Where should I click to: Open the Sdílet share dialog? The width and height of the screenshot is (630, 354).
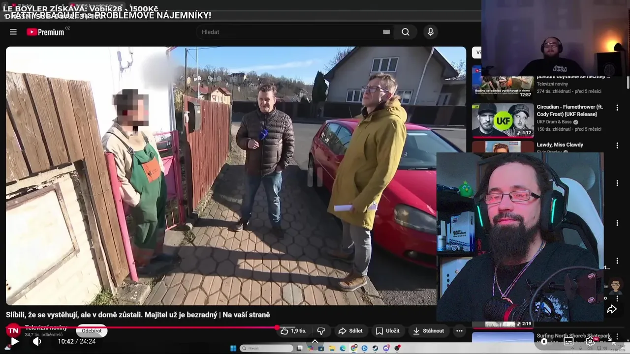pos(350,331)
